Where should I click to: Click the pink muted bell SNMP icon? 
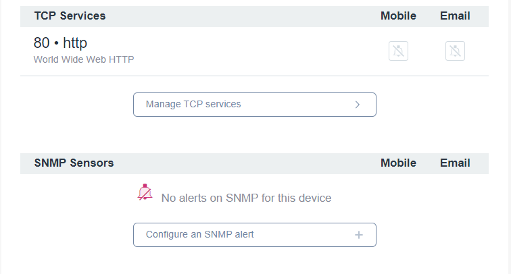[x=145, y=192]
